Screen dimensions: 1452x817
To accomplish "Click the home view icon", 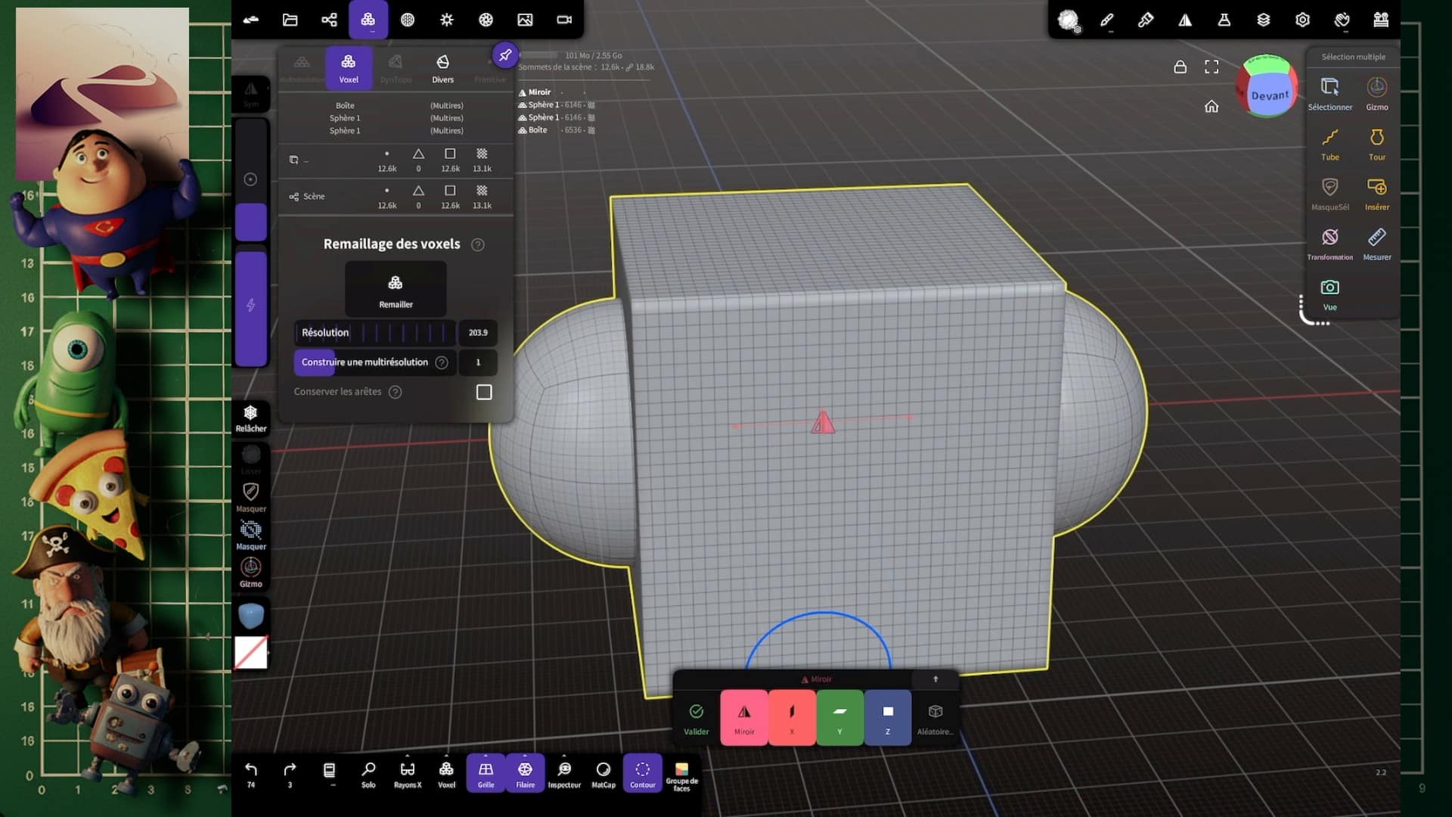I will pos(1212,107).
